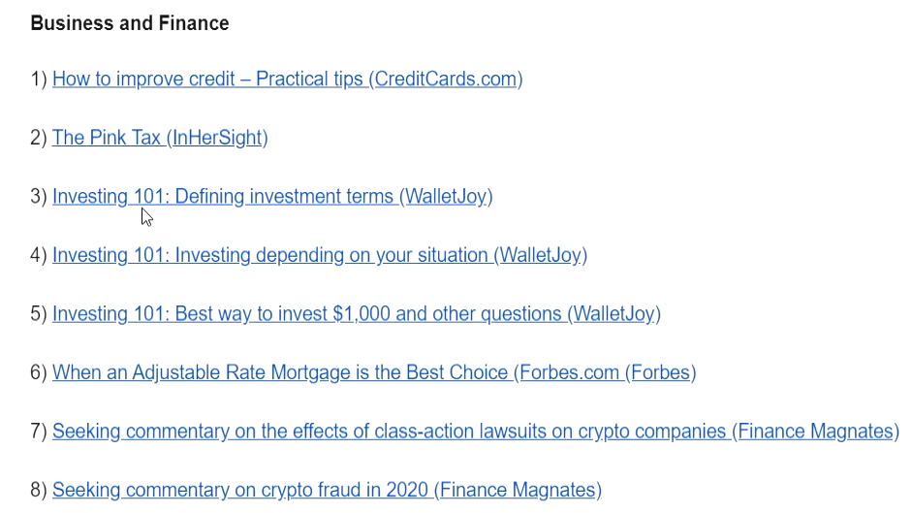The height and width of the screenshot is (513, 912).
Task: Click the list number 4) label
Action: coord(39,256)
